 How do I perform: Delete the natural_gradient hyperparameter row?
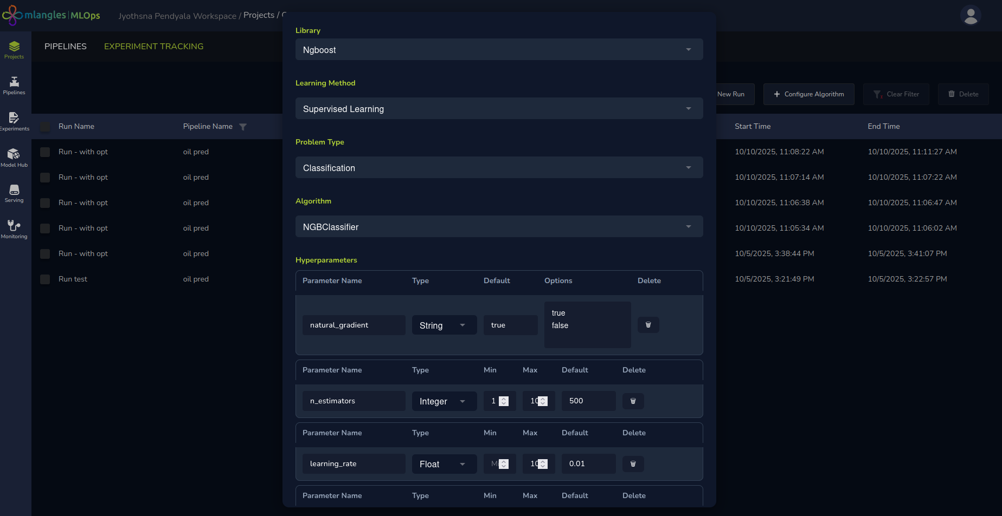648,325
